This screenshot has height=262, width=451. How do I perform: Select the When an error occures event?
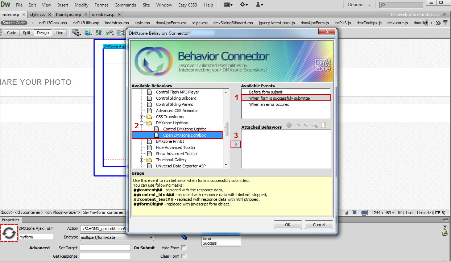269,104
